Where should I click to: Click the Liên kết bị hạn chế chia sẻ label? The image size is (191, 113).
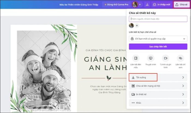click(142, 32)
